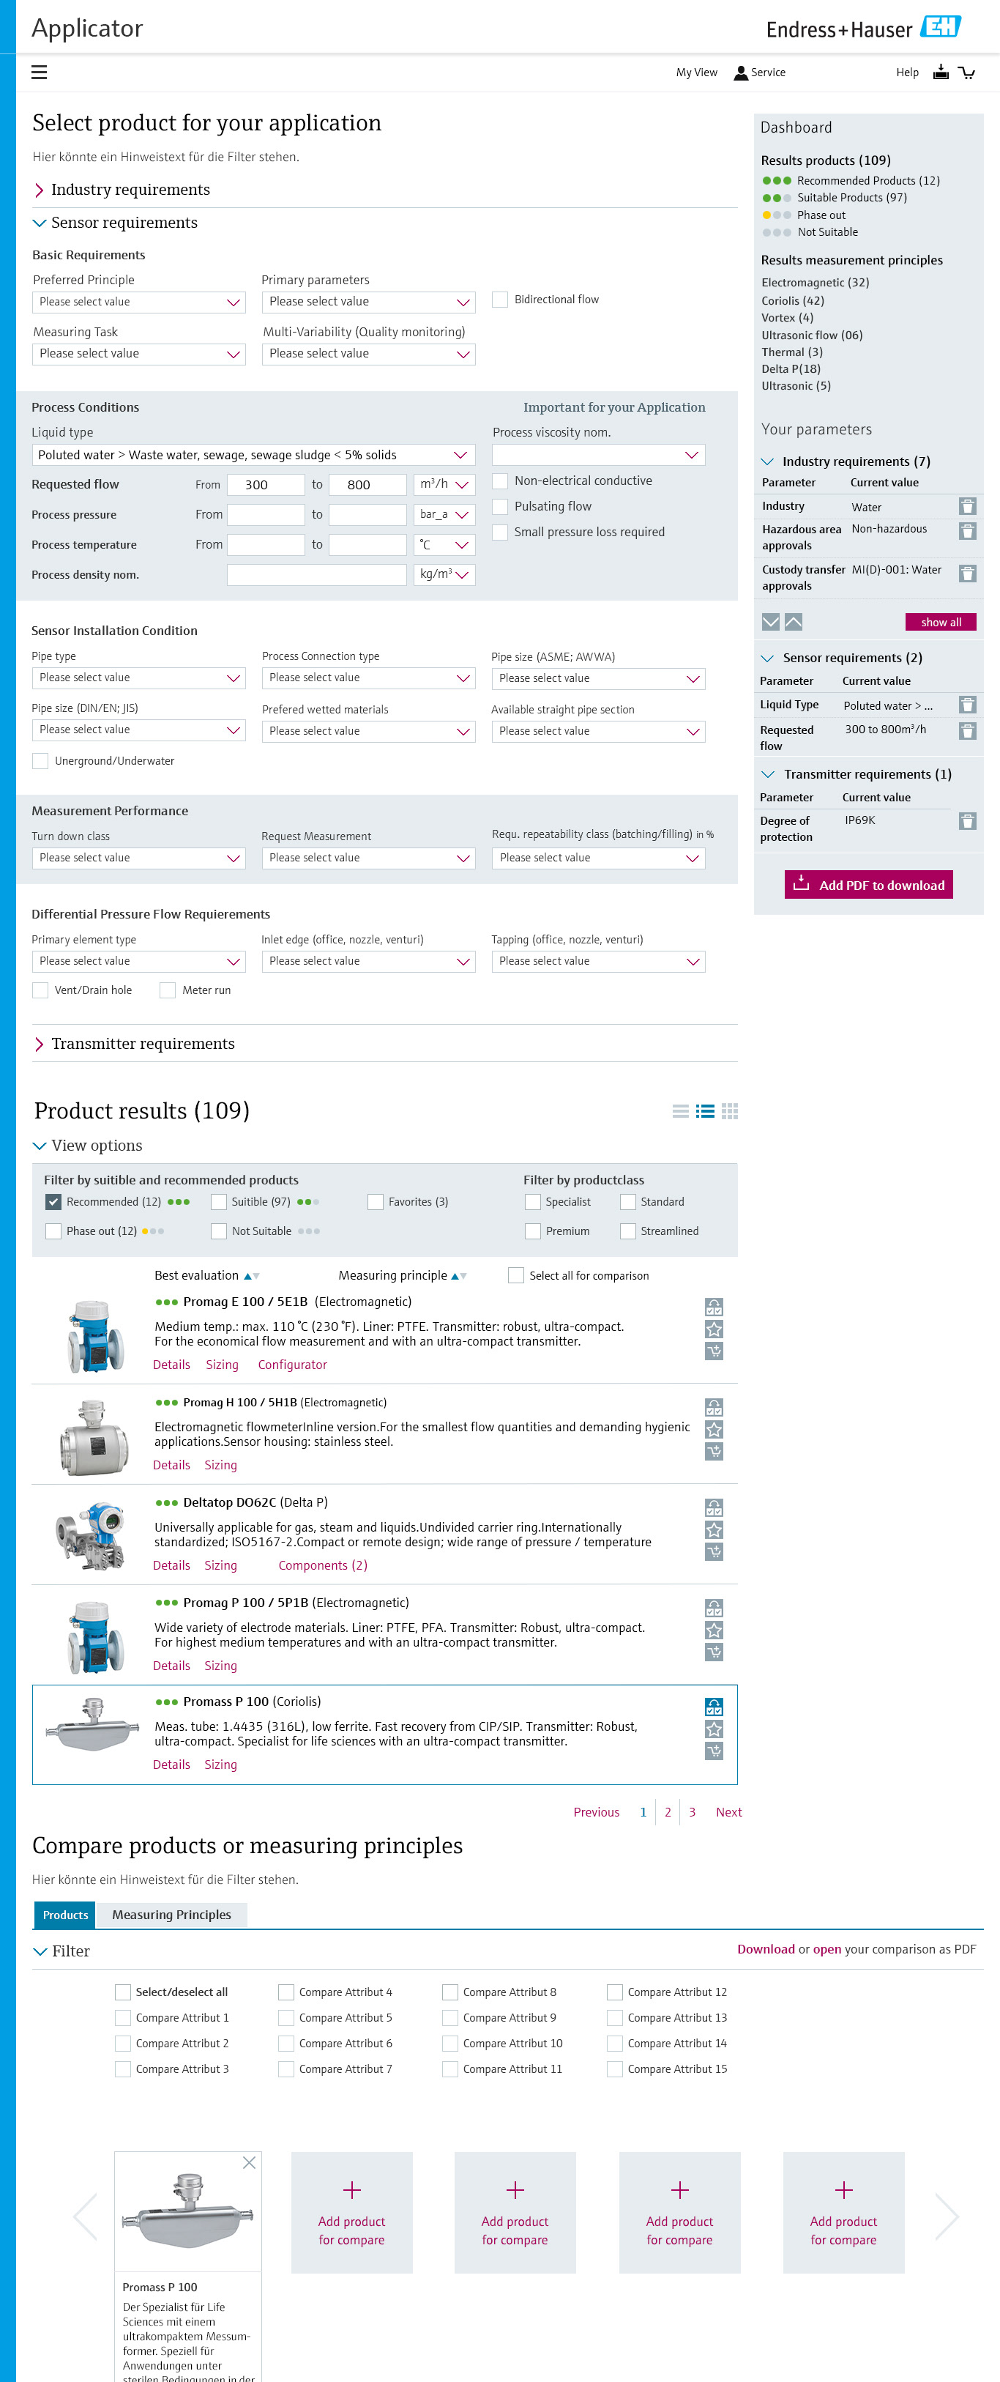Go to results page 3

(691, 1812)
